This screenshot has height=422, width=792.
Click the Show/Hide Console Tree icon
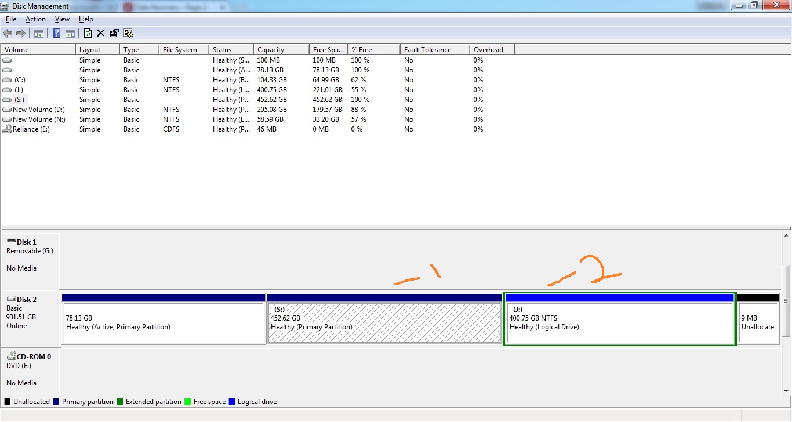pos(38,34)
